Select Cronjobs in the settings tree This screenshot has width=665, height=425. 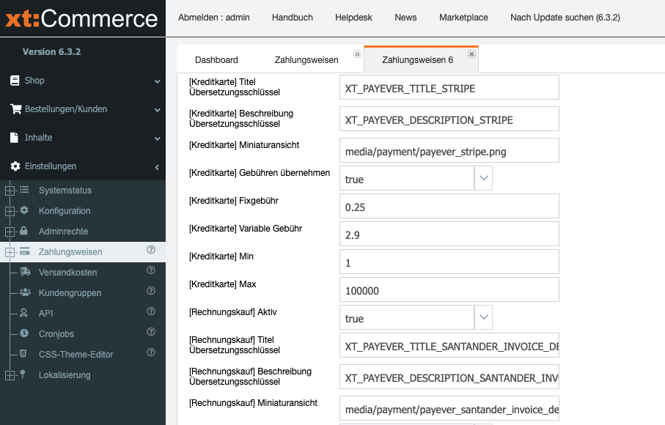pos(56,334)
